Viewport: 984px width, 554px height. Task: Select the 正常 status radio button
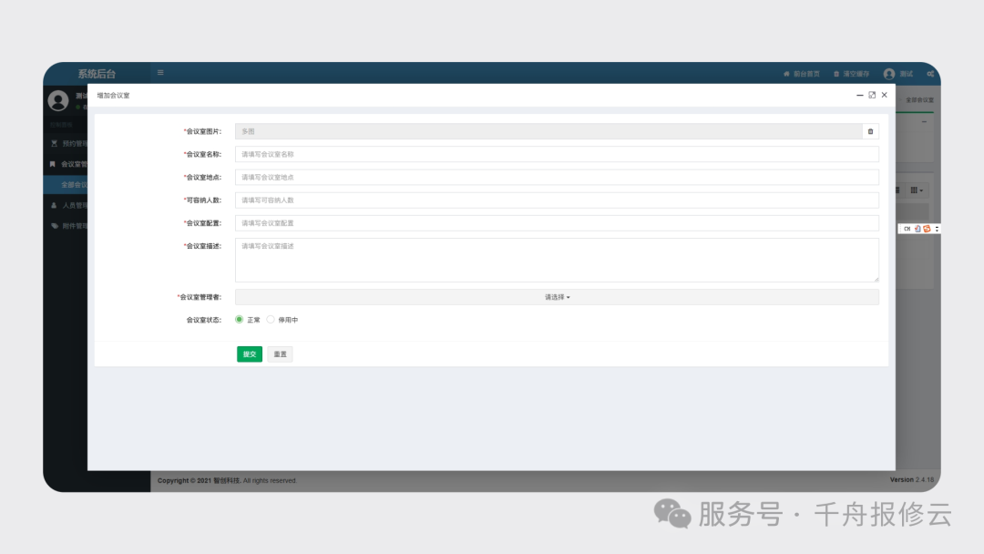click(239, 319)
